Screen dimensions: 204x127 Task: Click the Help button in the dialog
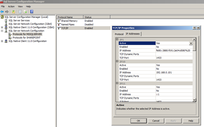[191, 121]
